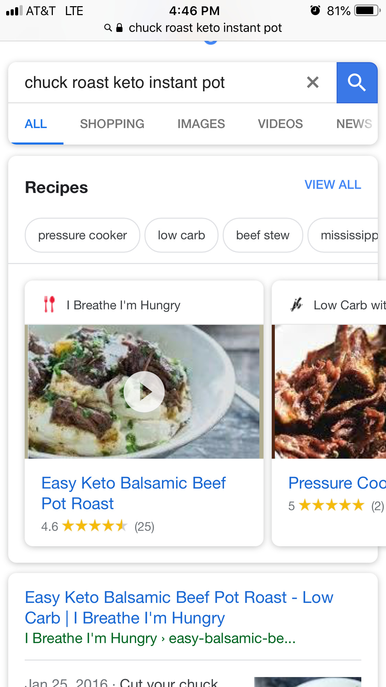Select the beef stew filter chip

(263, 235)
